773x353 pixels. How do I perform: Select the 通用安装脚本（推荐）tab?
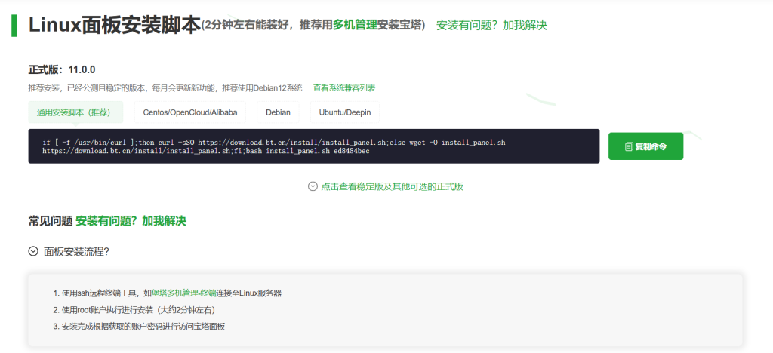coord(75,112)
